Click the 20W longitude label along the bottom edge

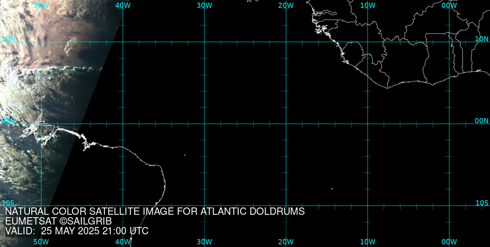pyautogui.click(x=286, y=242)
